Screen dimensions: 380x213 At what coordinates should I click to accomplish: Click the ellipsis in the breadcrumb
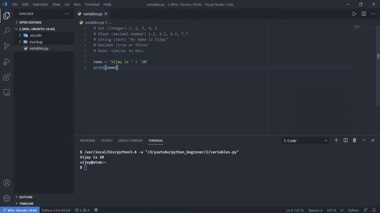click(x=110, y=22)
